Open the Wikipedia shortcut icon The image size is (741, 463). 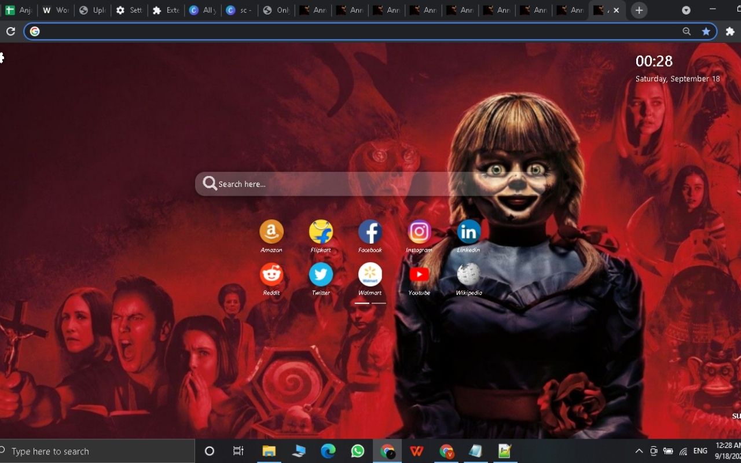[x=468, y=274]
